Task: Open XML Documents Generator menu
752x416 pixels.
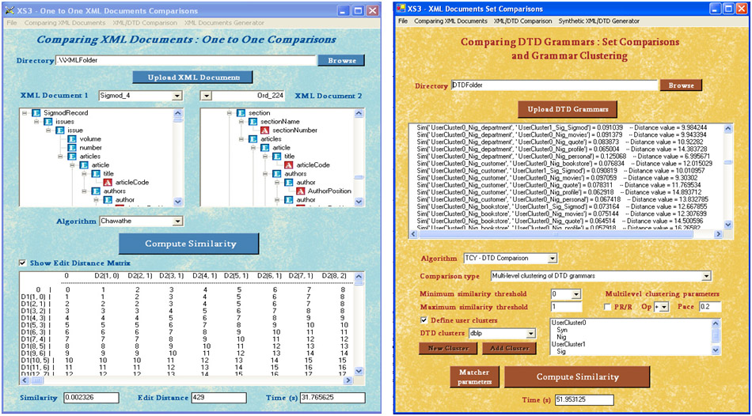Action: coord(224,23)
